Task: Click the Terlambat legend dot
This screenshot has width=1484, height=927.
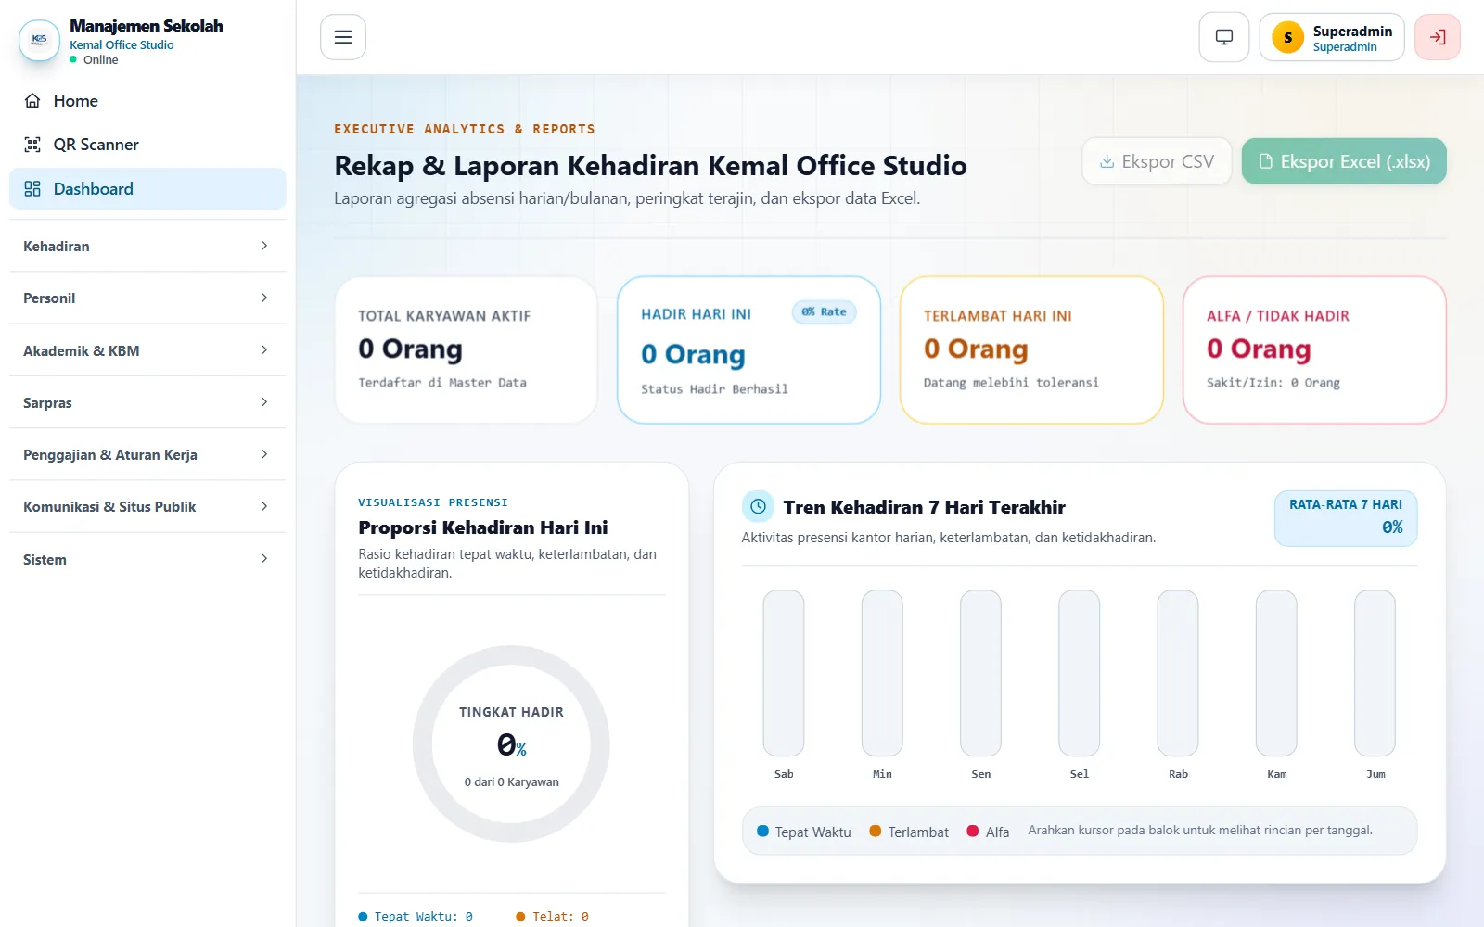Action: pos(875,831)
